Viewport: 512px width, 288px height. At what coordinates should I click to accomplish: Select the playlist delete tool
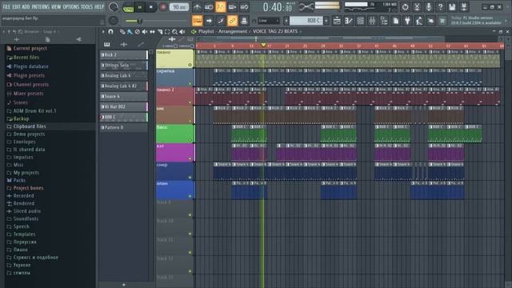(137, 32)
